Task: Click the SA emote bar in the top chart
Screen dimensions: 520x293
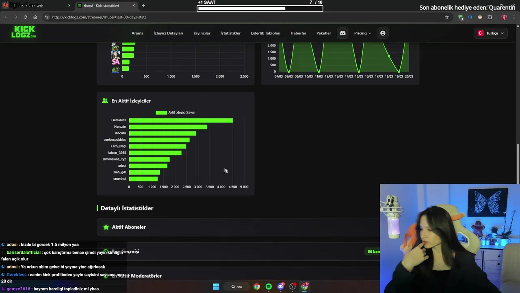Action: pyautogui.click(x=126, y=62)
